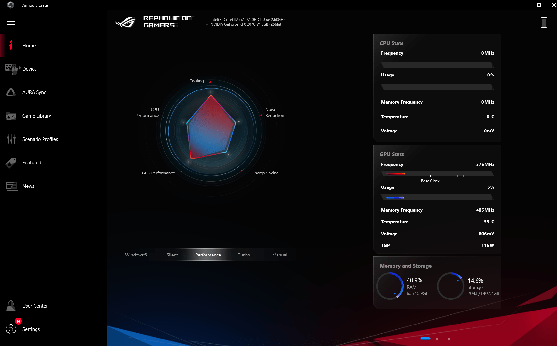Click the CPU Stats panel heading
This screenshot has height=346, width=557.
tap(392, 43)
